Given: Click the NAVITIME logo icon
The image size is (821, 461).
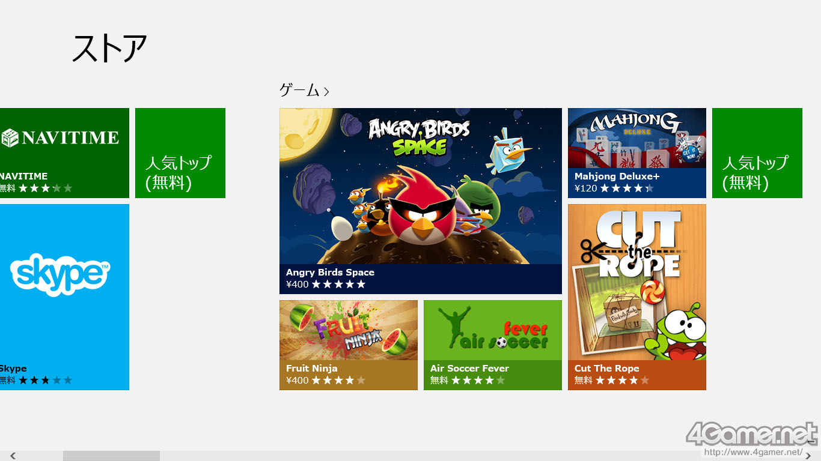Looking at the screenshot, I should click(x=60, y=137).
